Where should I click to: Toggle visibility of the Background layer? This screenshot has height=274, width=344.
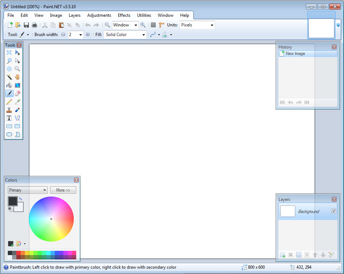[x=334, y=211]
